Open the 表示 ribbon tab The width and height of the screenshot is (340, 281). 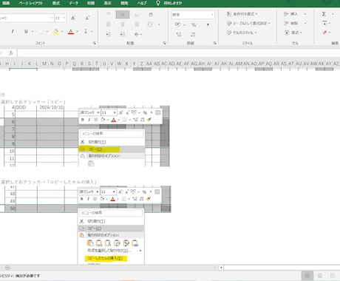[x=107, y=3]
